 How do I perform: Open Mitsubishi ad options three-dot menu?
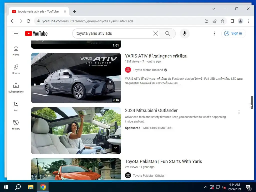tap(239, 112)
